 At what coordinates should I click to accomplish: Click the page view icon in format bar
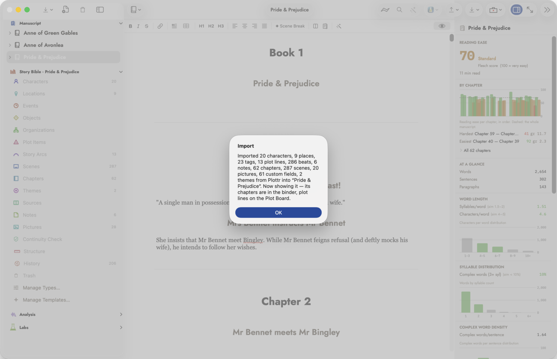coord(325,26)
